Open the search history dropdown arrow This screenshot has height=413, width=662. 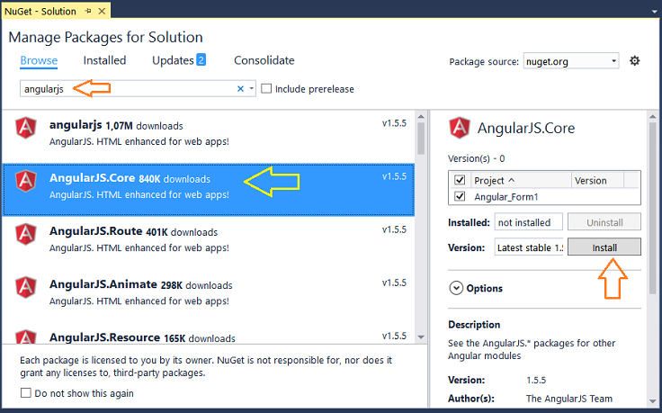(x=251, y=89)
